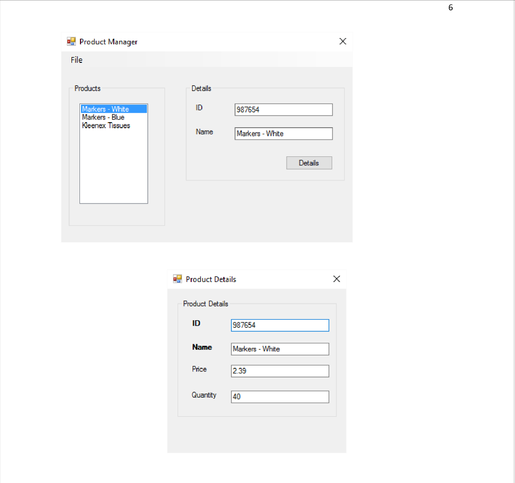Focus the ID field in Product Manager
Viewport: 515px width, 483px height.
tap(283, 110)
